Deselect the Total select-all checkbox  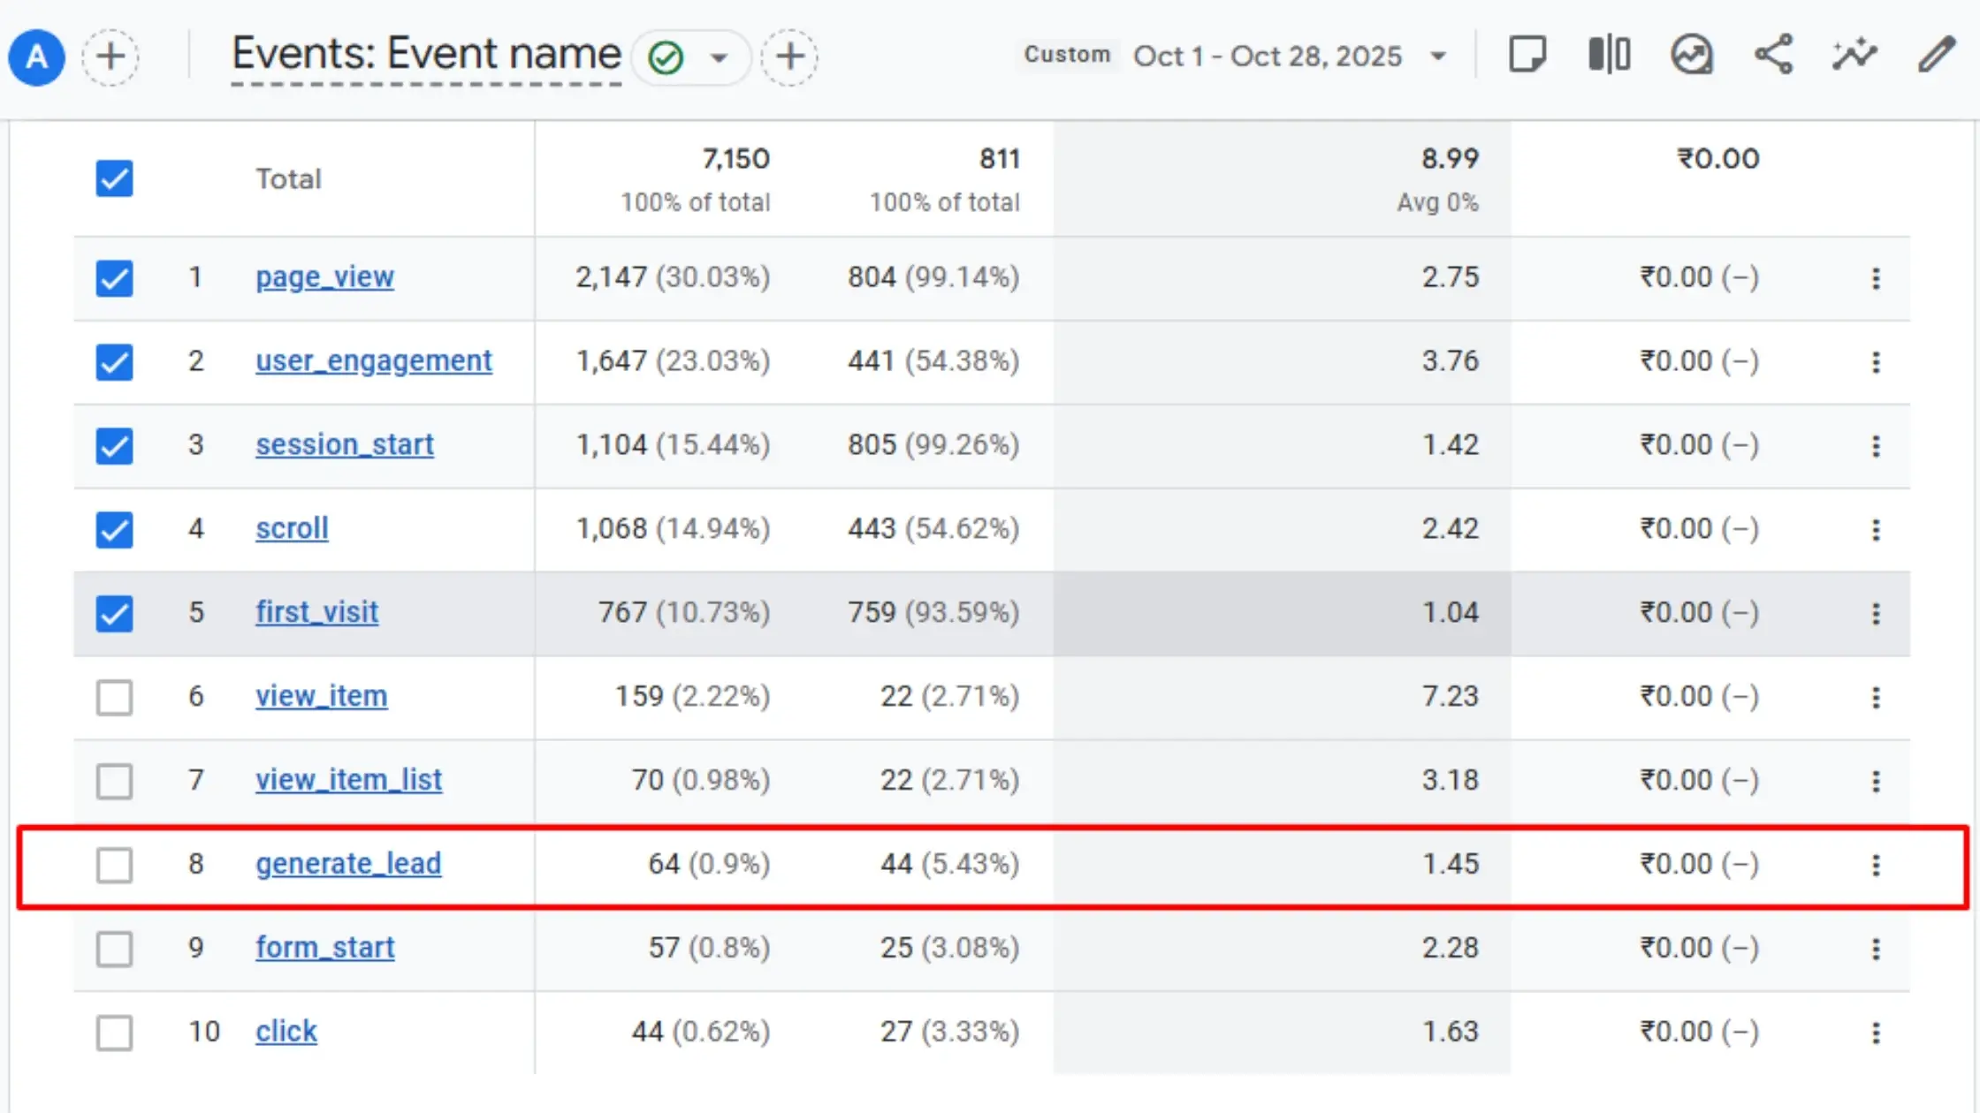(114, 179)
